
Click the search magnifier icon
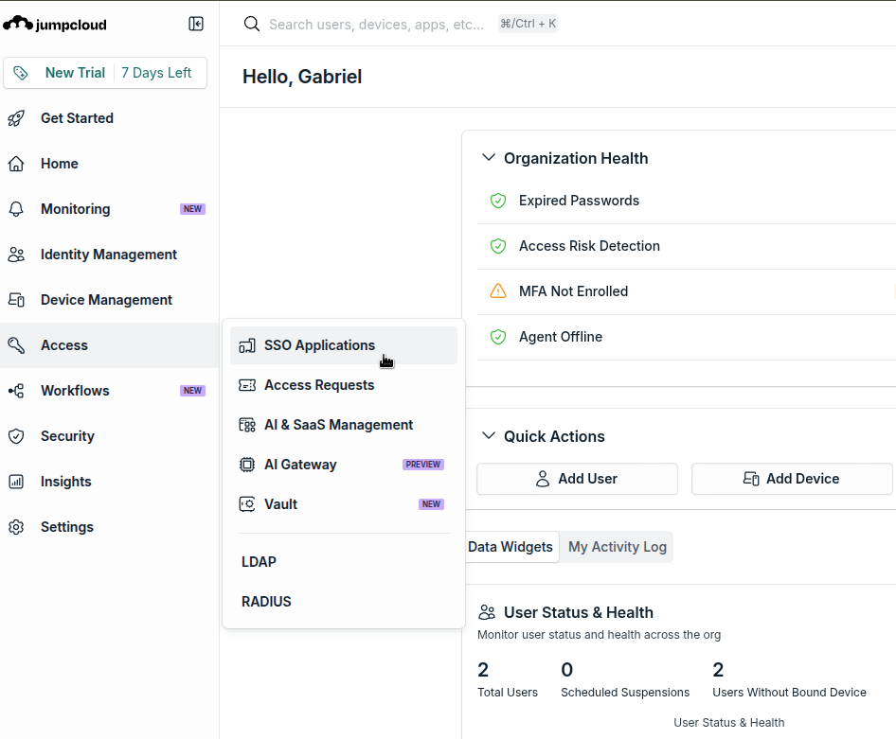[251, 24]
